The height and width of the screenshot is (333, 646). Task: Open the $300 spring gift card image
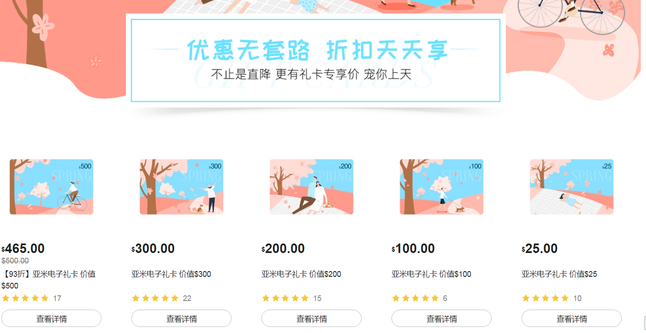(182, 187)
